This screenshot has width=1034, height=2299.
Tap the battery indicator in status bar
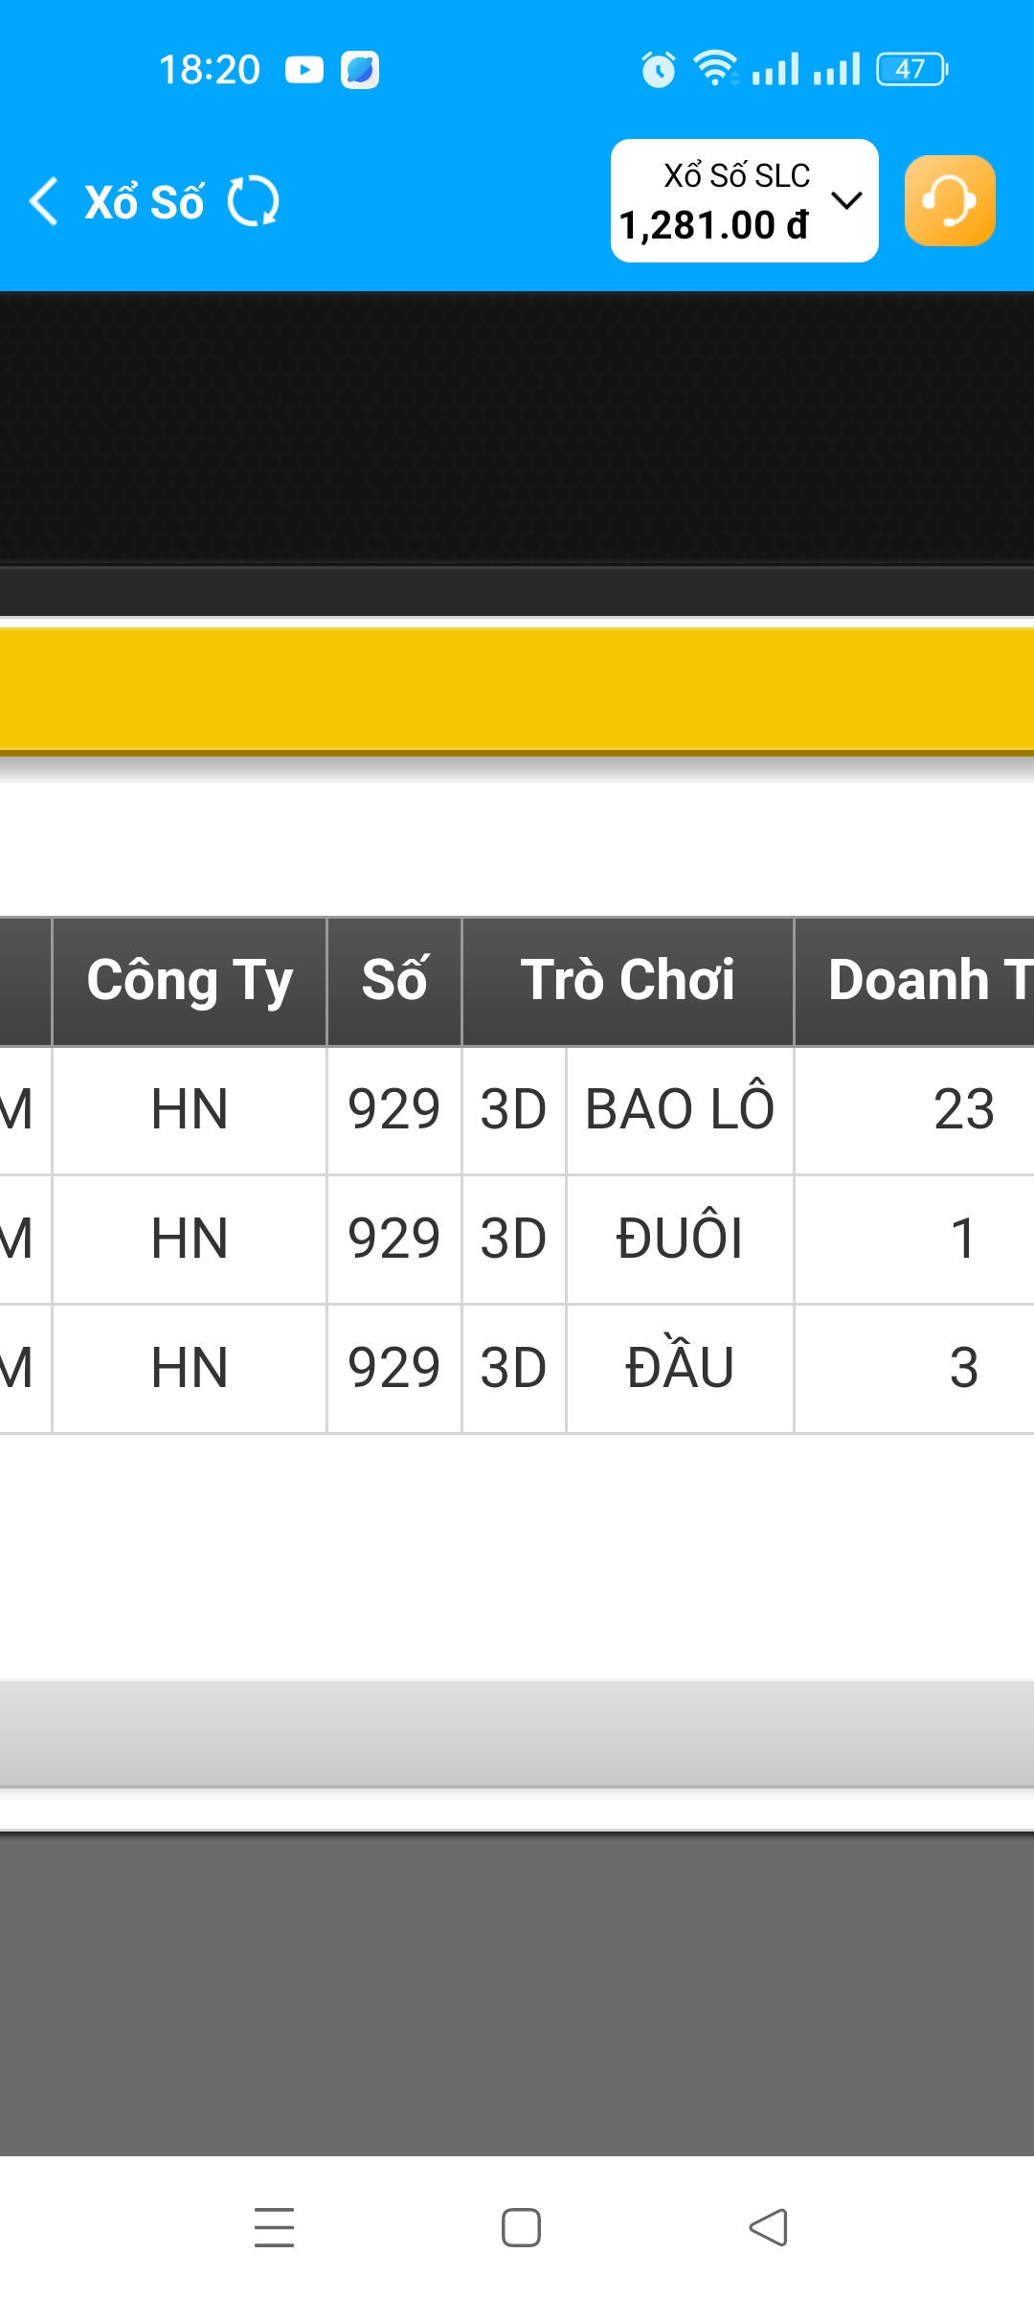pyautogui.click(x=911, y=70)
